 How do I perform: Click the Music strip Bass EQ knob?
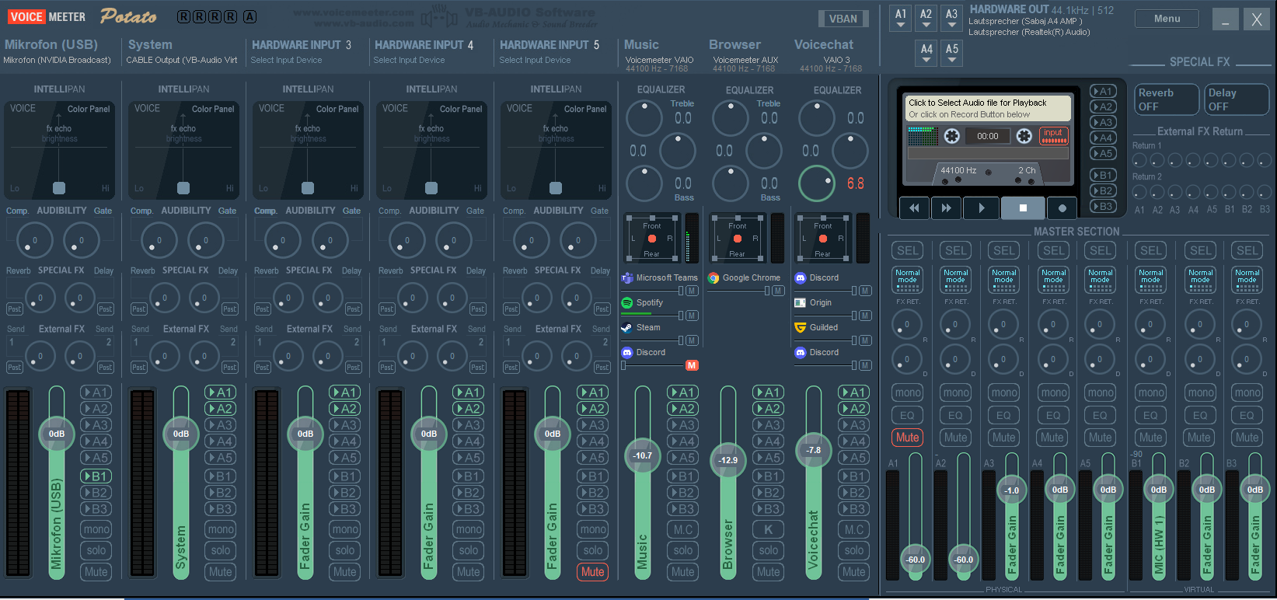[644, 183]
